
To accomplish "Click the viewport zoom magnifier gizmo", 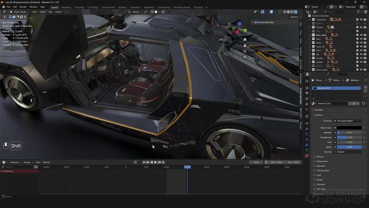I will click(x=245, y=39).
